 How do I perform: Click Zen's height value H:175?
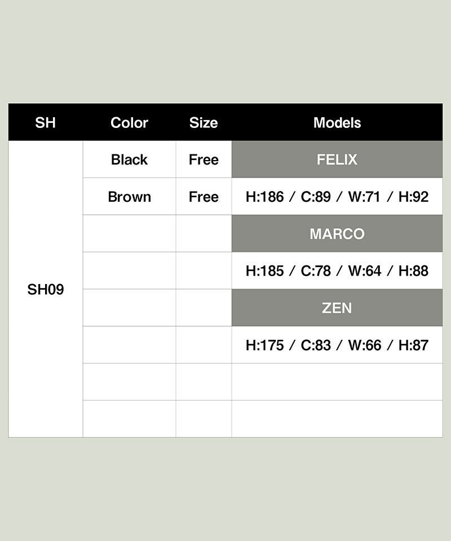click(264, 345)
